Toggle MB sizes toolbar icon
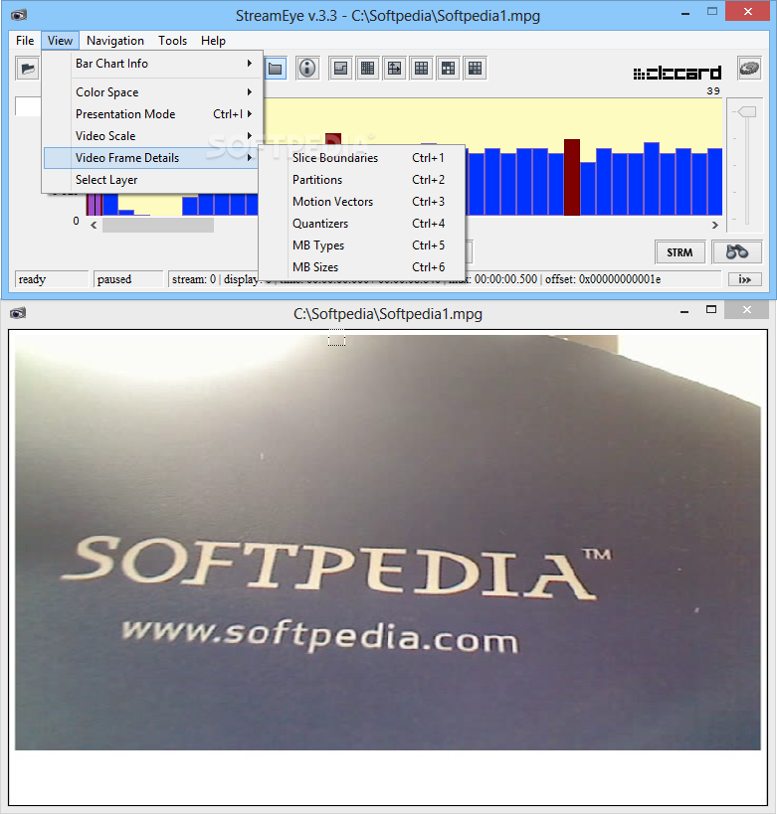This screenshot has height=814, width=777. (x=475, y=68)
